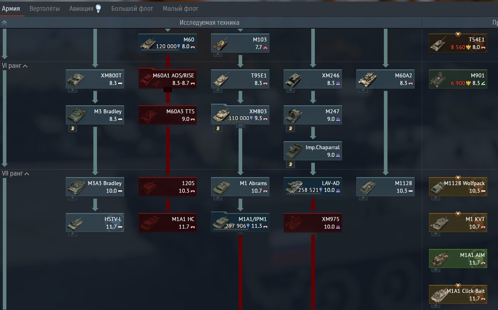The height and width of the screenshot is (310, 498).
Task: Click the Исследуемая техника header
Action: point(209,23)
